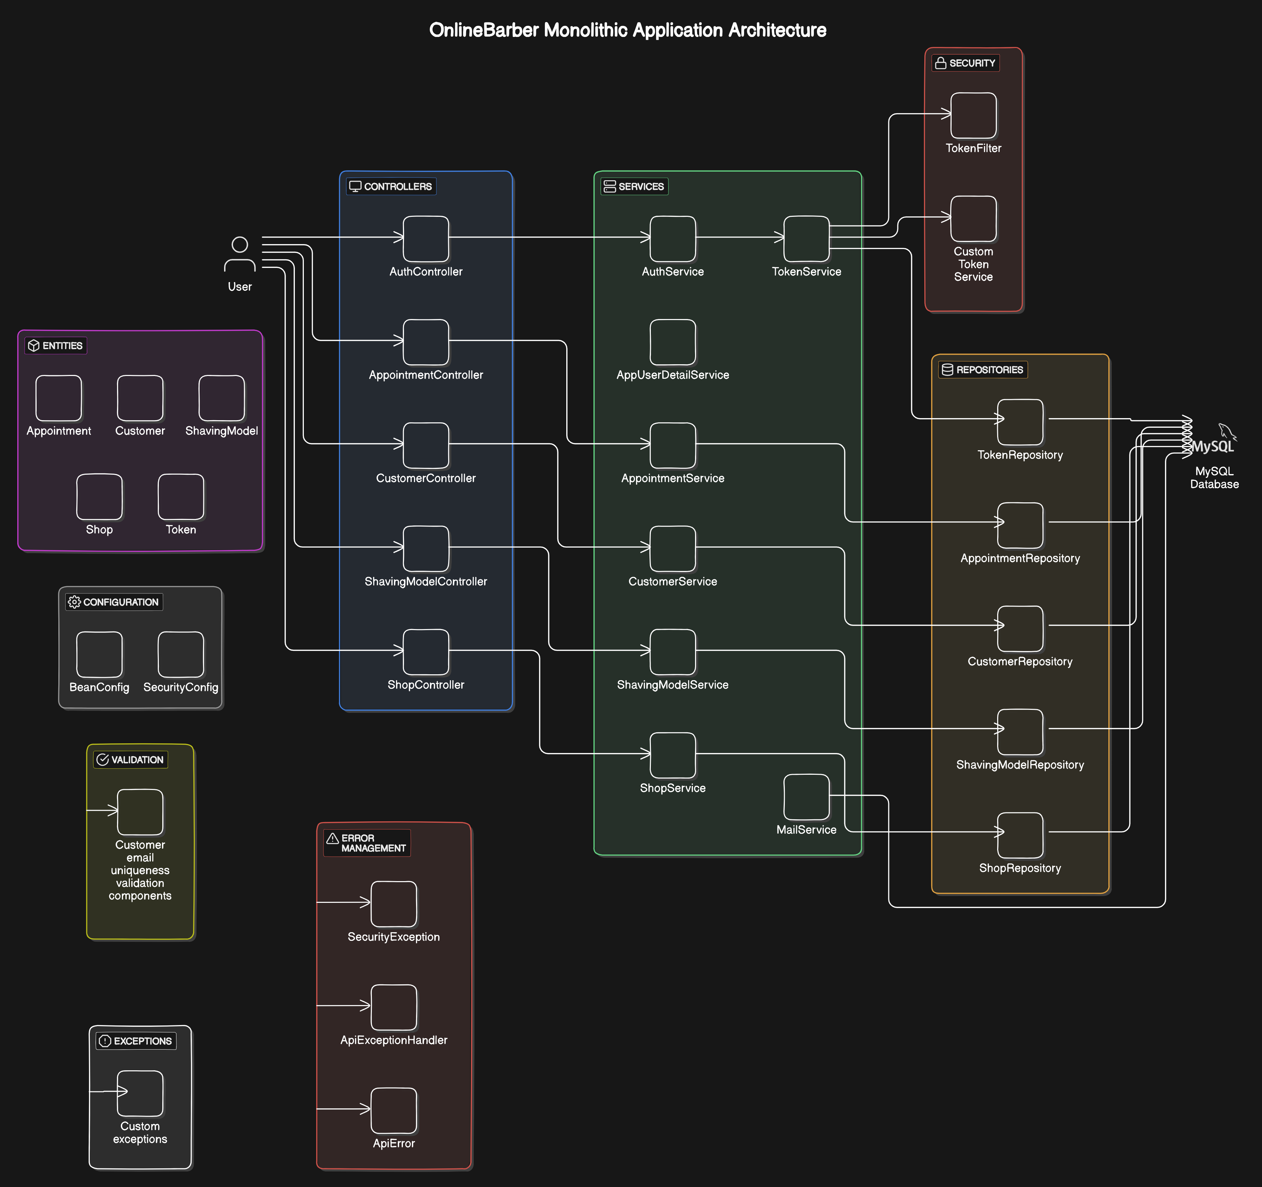This screenshot has width=1262, height=1187.
Task: Click the monitor icon in CONTROLLERS label
Action: coord(356,187)
